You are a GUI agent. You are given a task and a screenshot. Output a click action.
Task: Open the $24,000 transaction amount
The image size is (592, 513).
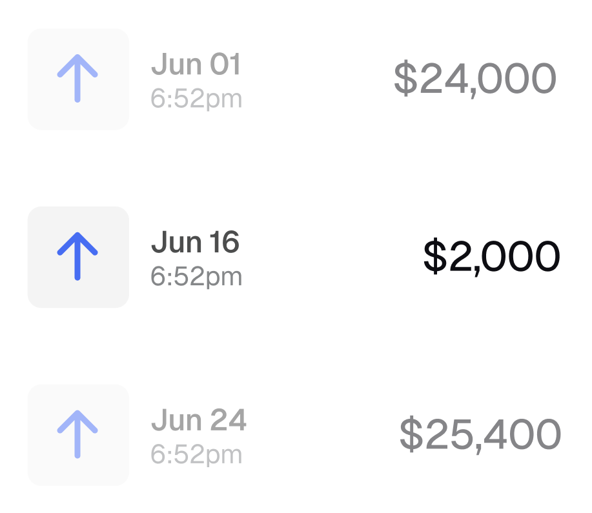point(475,79)
